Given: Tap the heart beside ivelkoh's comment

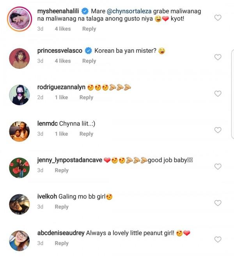Looking at the screenshot, I should coord(218,203).
